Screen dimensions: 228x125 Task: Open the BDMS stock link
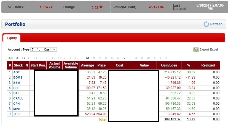(x=18, y=77)
